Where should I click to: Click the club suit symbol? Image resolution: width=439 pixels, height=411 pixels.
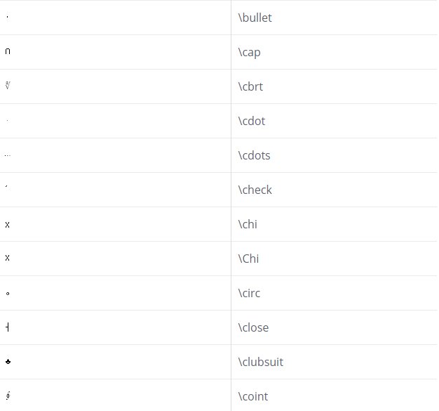8,362
